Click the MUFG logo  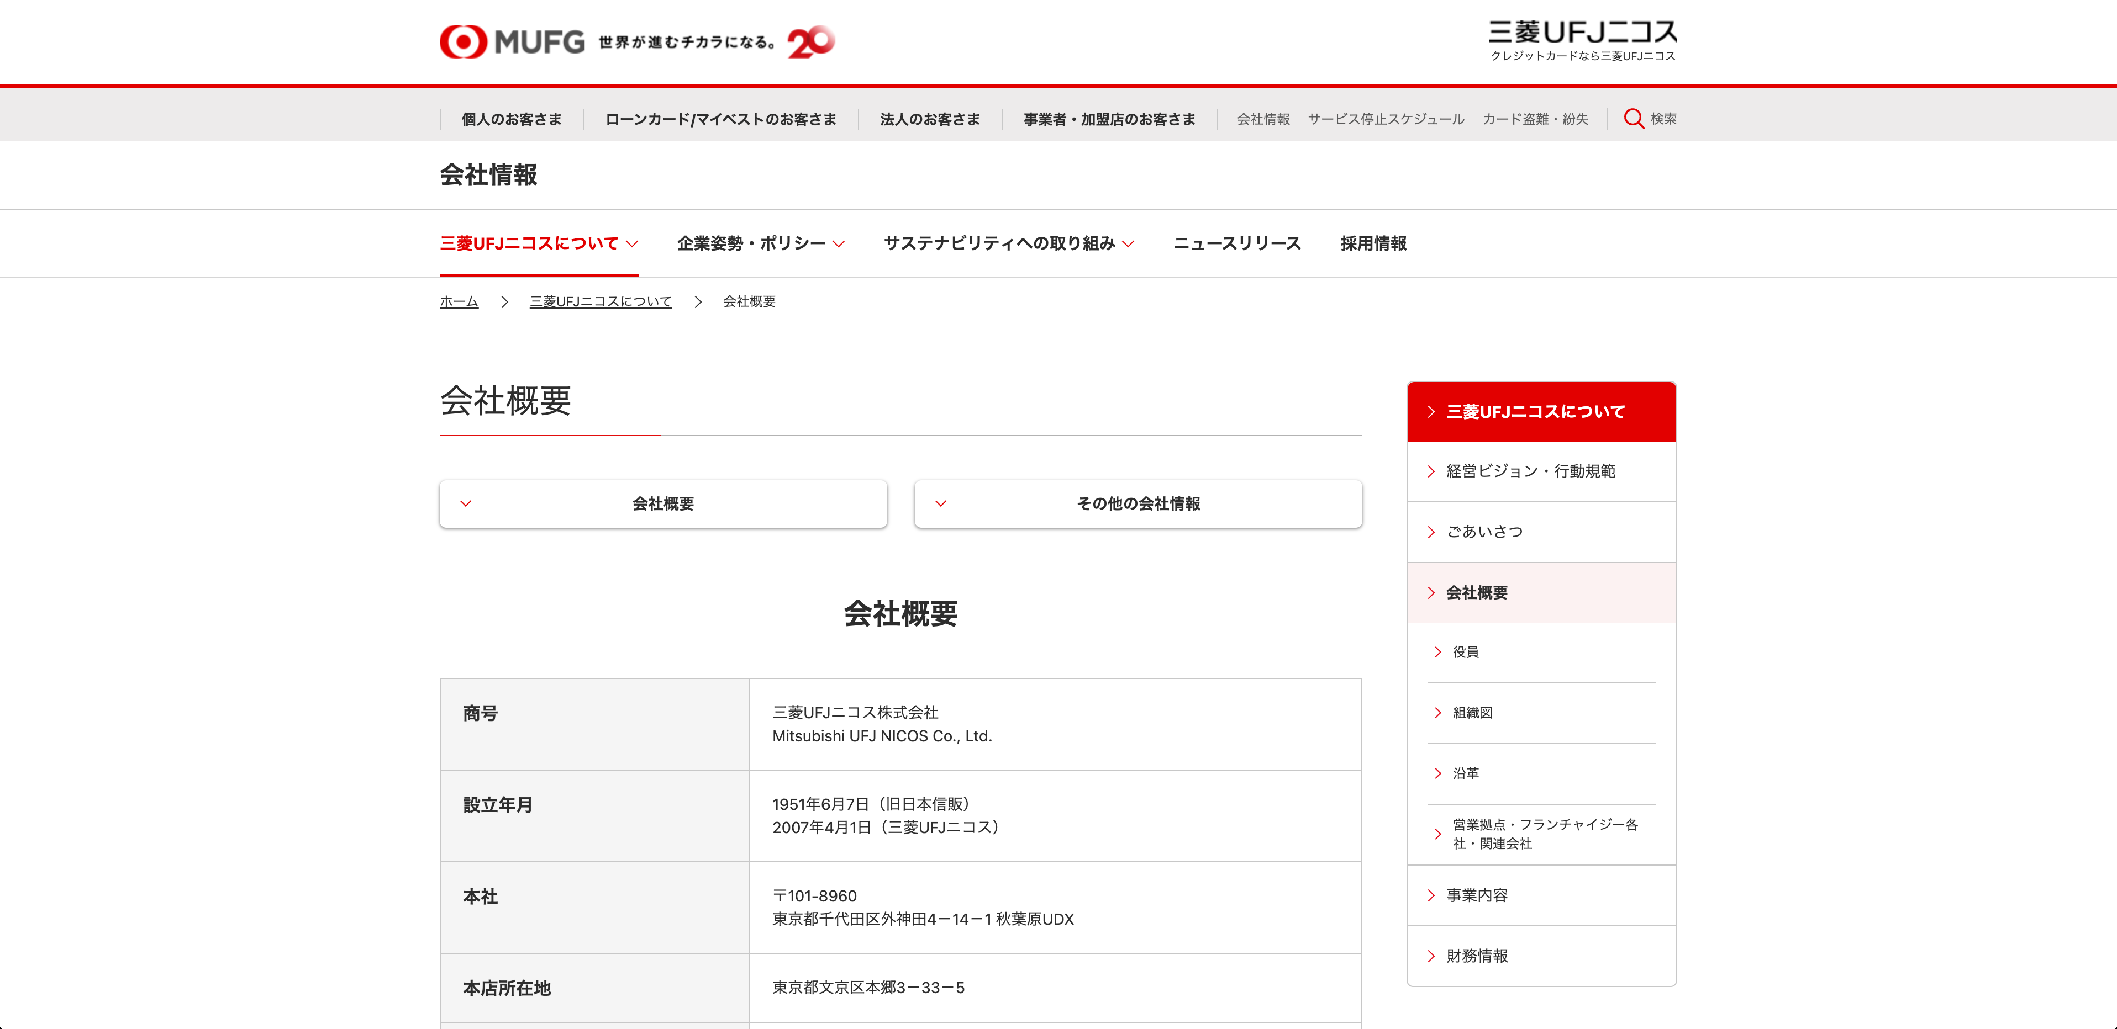pos(511,41)
